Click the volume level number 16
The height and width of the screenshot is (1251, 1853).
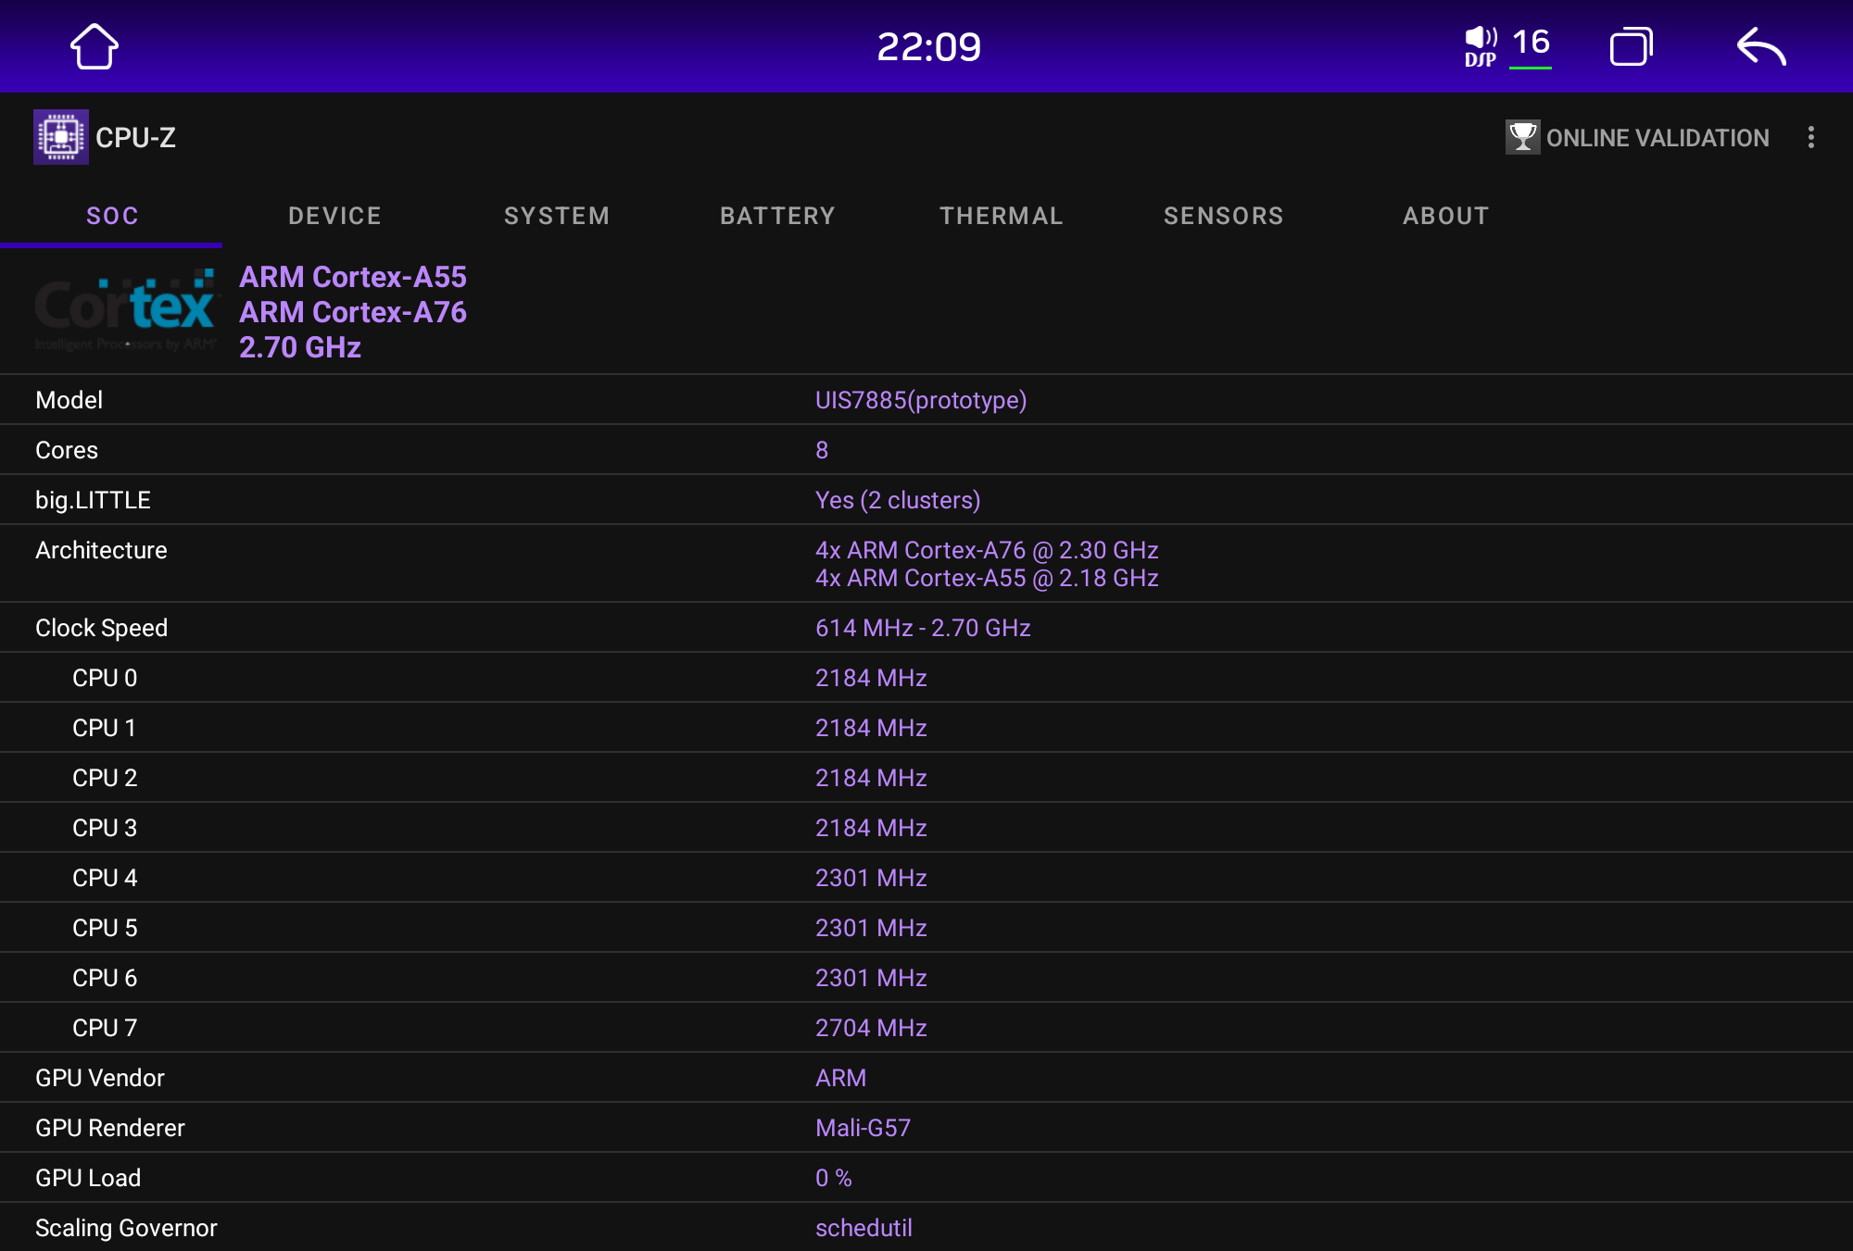click(1531, 42)
